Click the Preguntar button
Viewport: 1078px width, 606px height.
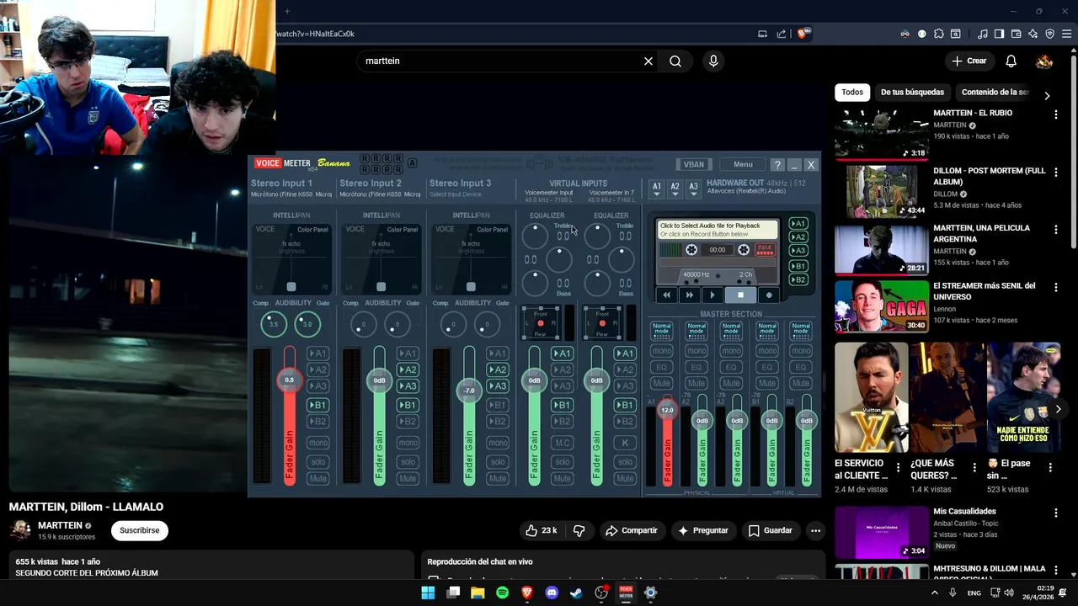pos(702,530)
